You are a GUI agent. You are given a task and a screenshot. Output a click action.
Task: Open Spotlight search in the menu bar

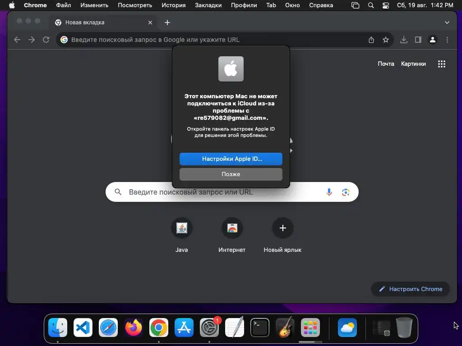click(x=371, y=5)
